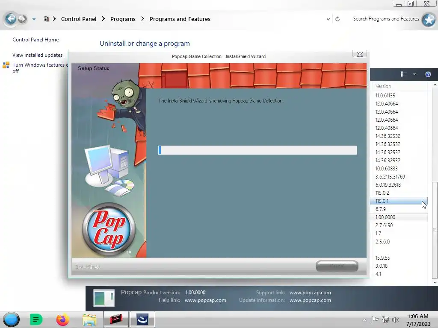Click the Windows features shield icon

[6, 65]
